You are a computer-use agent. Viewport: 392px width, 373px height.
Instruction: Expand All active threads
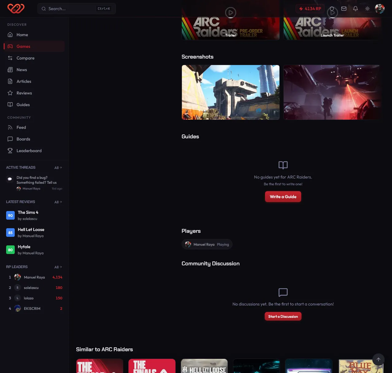pyautogui.click(x=58, y=167)
